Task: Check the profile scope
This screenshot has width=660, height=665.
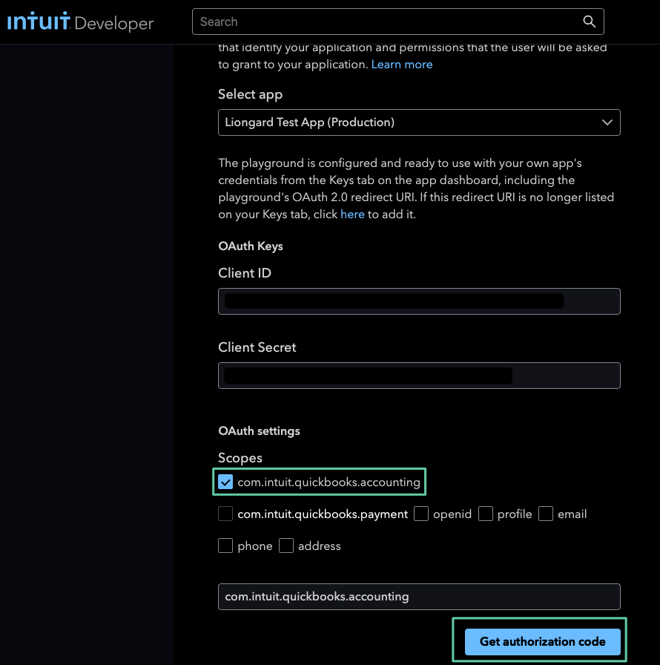Action: tap(486, 514)
